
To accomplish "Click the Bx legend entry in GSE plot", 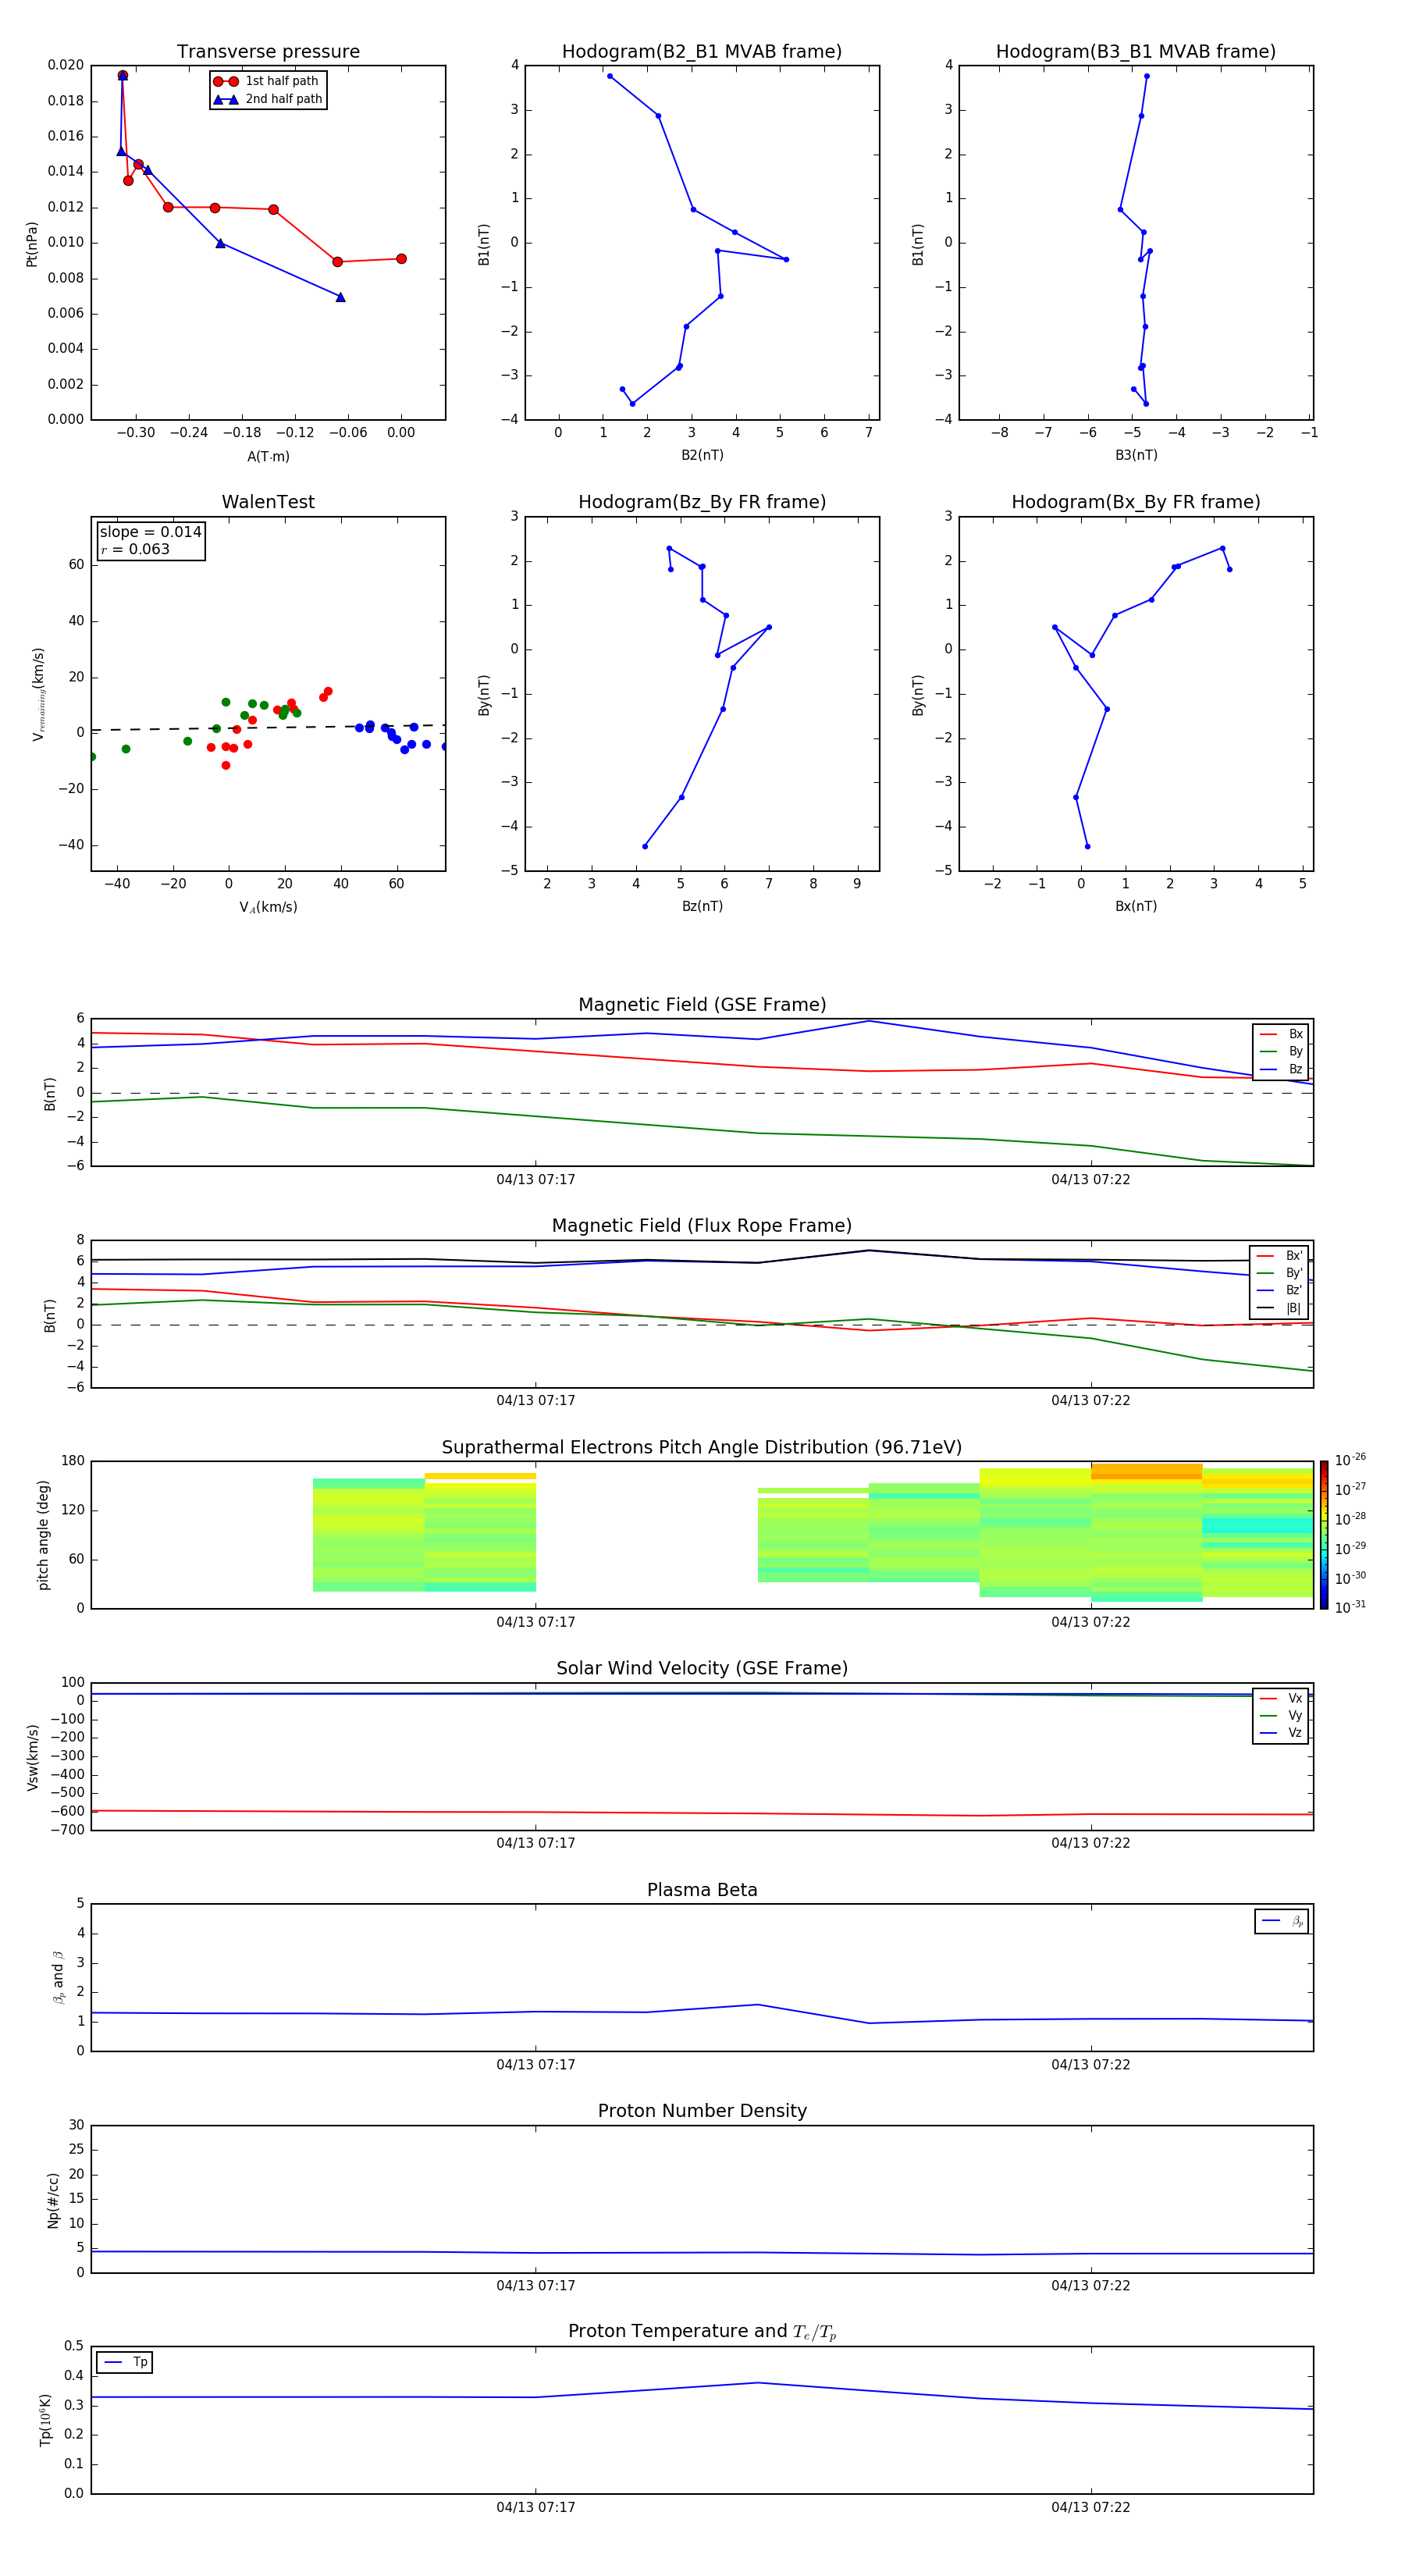I will (x=1281, y=1034).
